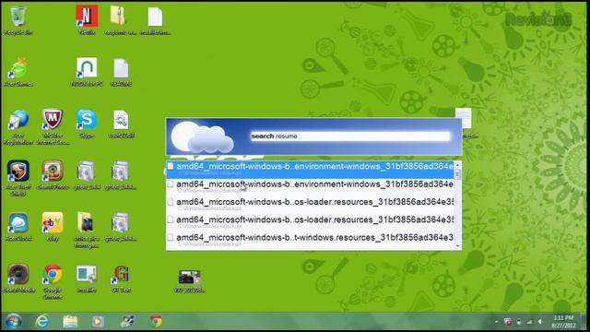Launch Internet Explorer from the taskbar

point(42,322)
